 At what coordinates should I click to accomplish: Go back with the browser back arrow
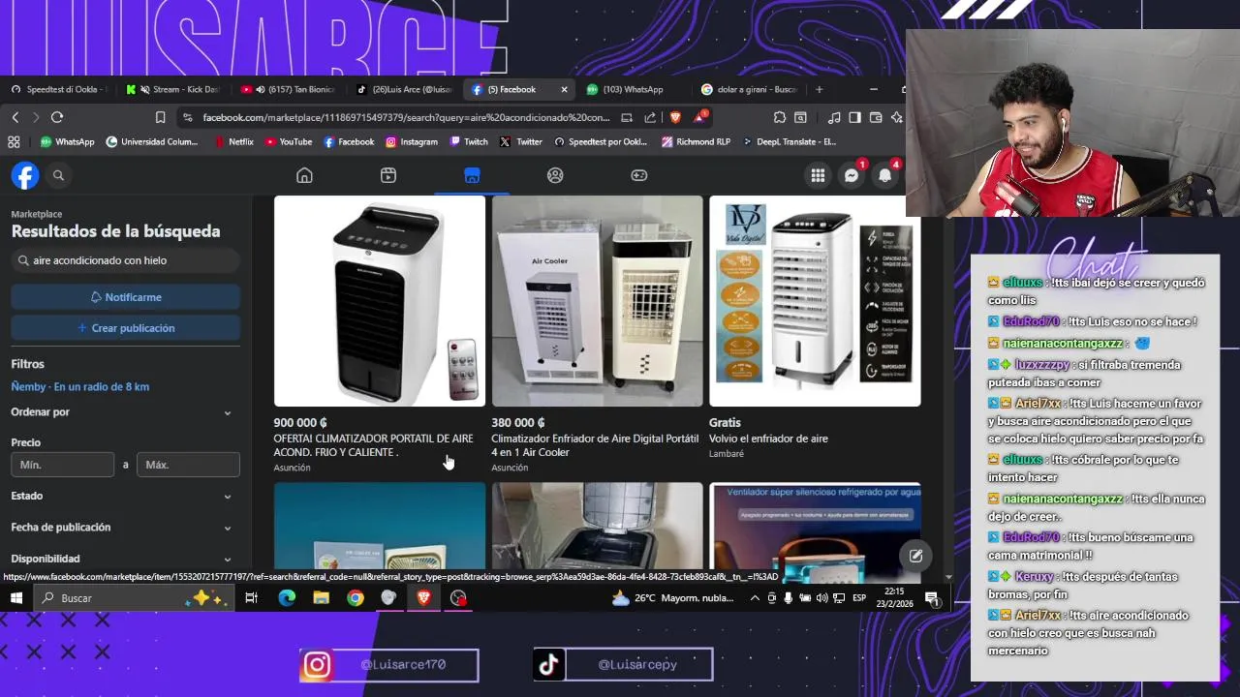tap(15, 117)
